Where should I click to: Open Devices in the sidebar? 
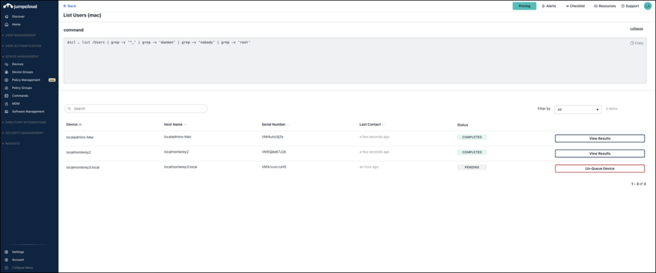pos(17,64)
